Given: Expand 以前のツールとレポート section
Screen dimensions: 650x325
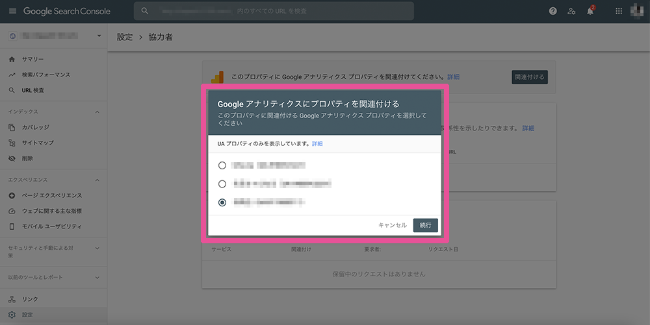Looking at the screenshot, I should point(97,278).
